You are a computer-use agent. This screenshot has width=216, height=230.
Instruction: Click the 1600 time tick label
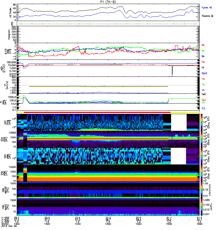pyautogui.click(x=199, y=224)
